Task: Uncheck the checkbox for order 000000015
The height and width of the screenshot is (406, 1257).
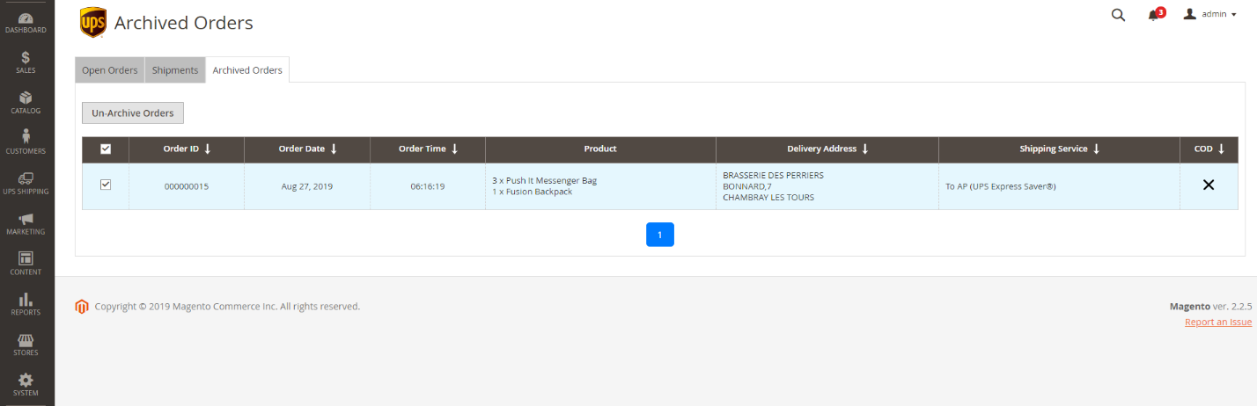Action: pyautogui.click(x=106, y=185)
